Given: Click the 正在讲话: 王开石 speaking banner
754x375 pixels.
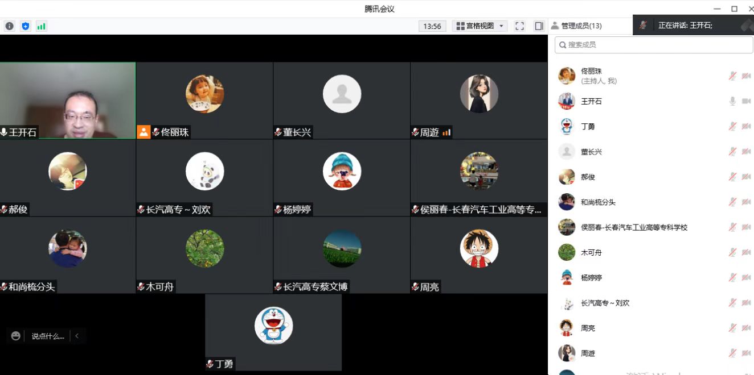Looking at the screenshot, I should (x=693, y=25).
